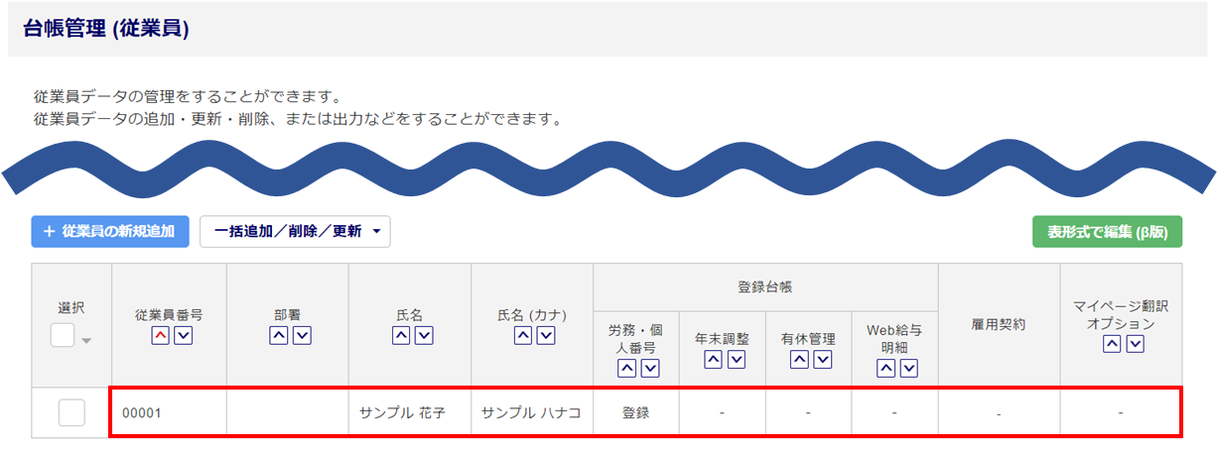
Task: Open 表形式で編集 (β版) editor
Action: pos(1107,232)
